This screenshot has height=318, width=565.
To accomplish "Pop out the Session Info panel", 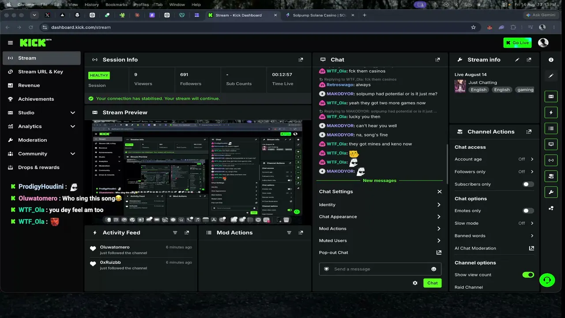I will 301,60.
